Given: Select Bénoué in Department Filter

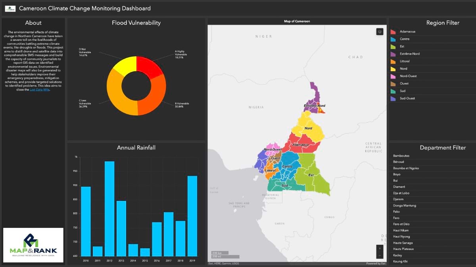Looking at the screenshot, I should [432, 162].
